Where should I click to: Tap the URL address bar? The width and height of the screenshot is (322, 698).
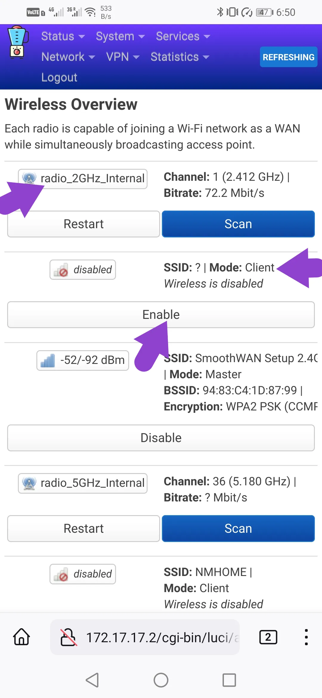[x=145, y=637]
